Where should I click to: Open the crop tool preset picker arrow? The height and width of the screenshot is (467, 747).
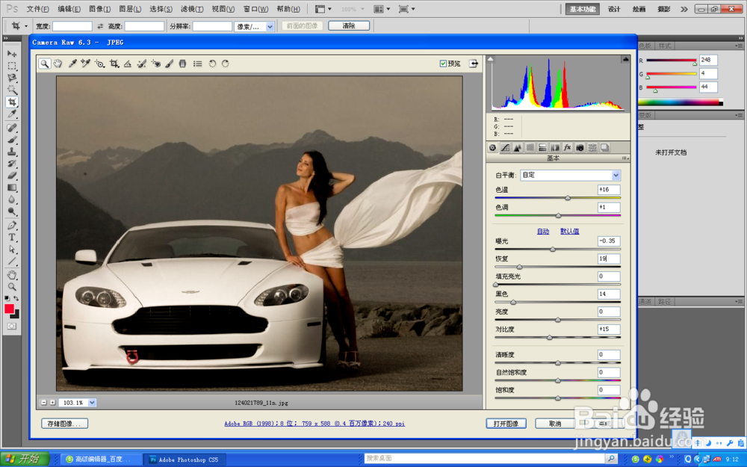tap(26, 27)
